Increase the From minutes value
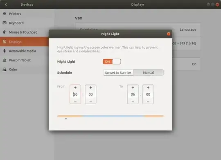 pyautogui.click(x=90, y=88)
